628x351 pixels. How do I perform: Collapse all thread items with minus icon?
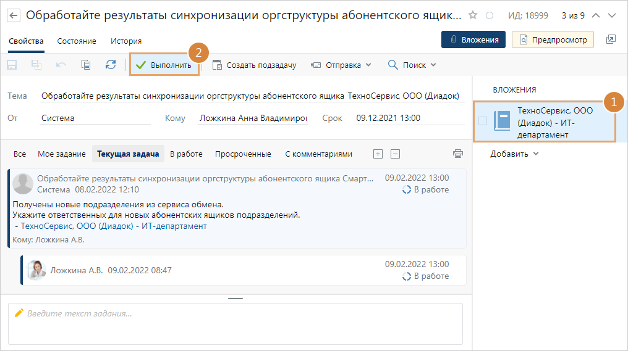396,154
